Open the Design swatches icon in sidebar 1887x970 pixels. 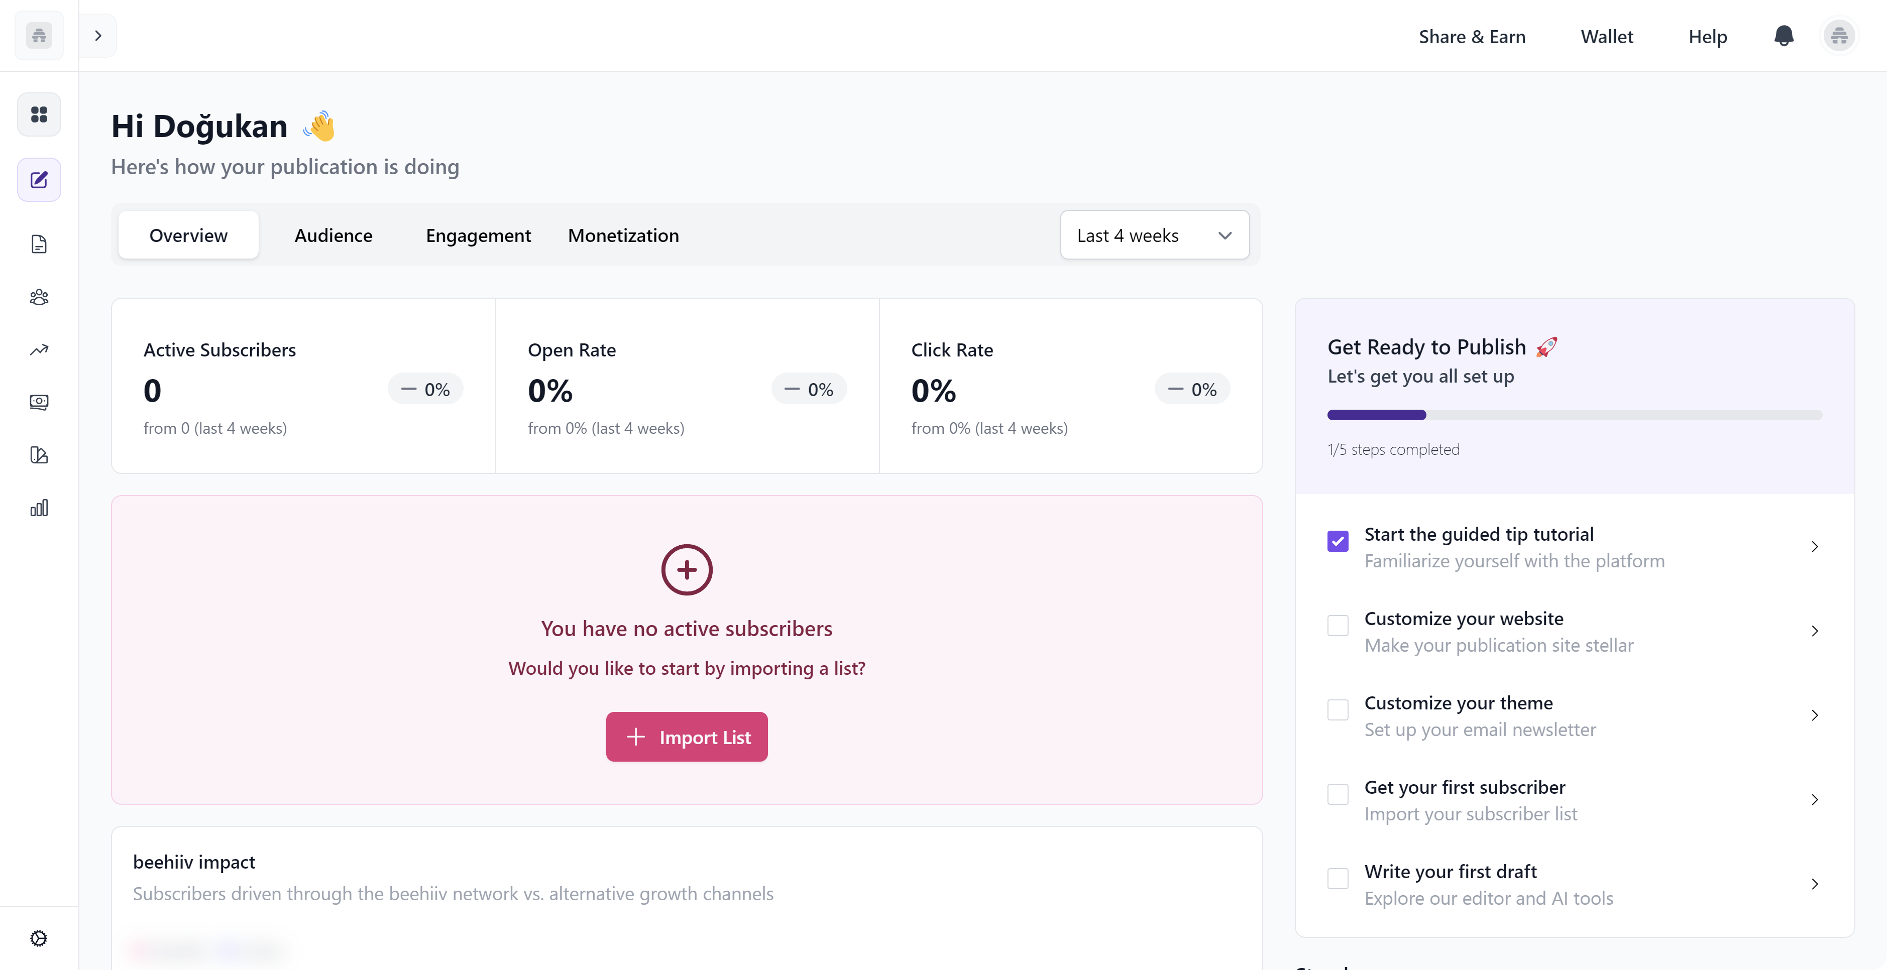click(38, 454)
